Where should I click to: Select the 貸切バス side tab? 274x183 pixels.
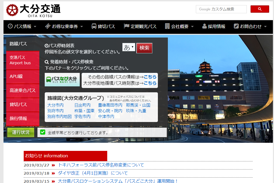[x=23, y=104]
